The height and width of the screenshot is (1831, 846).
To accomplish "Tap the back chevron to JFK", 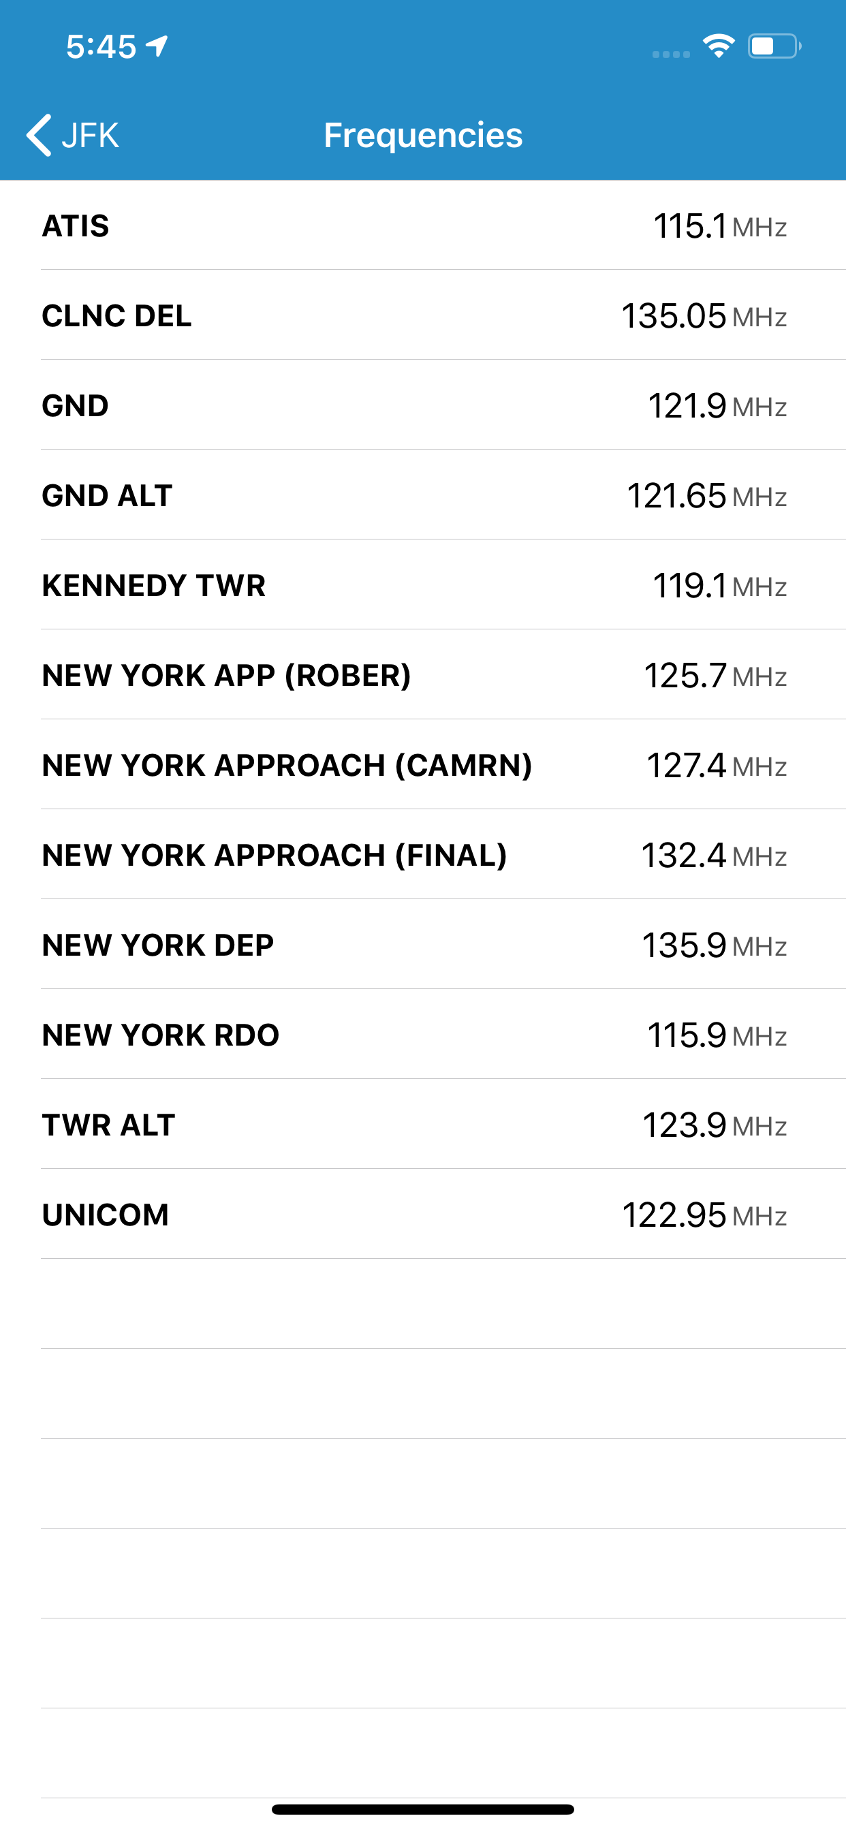I will [x=39, y=135].
